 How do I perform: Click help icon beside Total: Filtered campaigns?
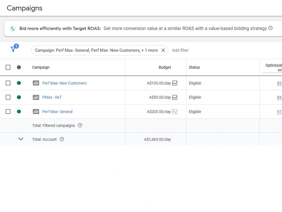[x=80, y=125]
